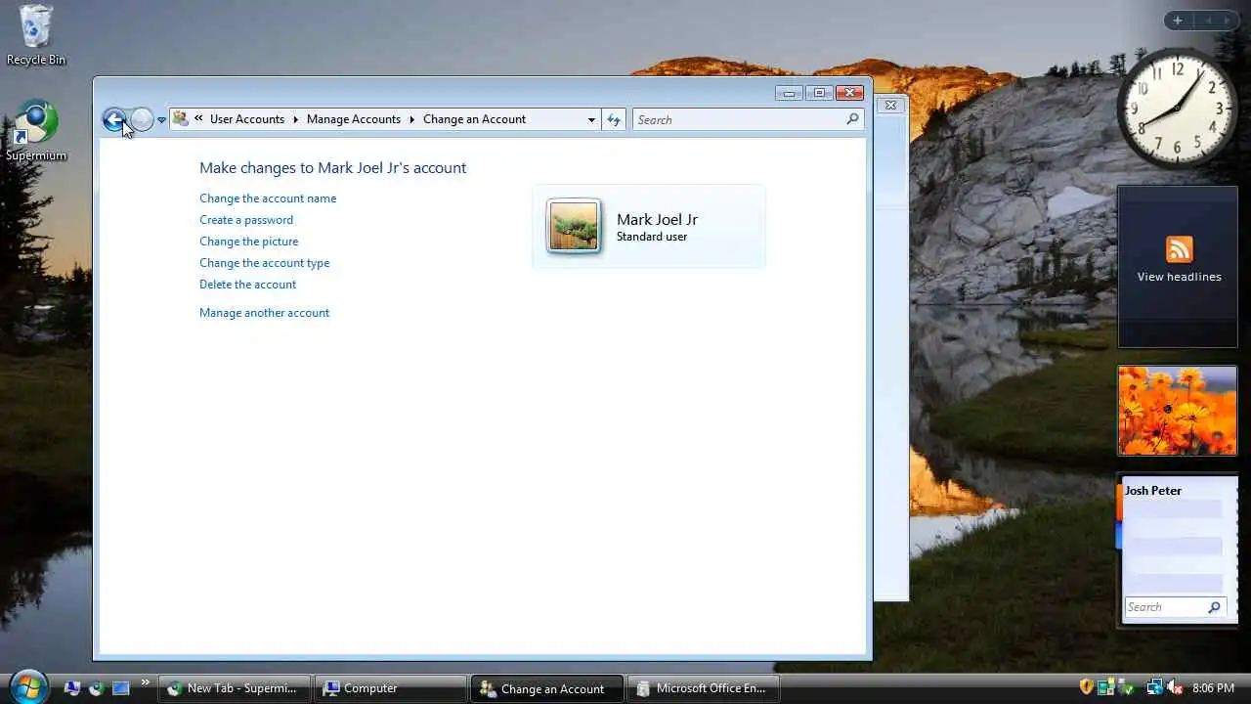Expand the address bar previous locations dropdown
This screenshot has width=1251, height=704.
[591, 119]
